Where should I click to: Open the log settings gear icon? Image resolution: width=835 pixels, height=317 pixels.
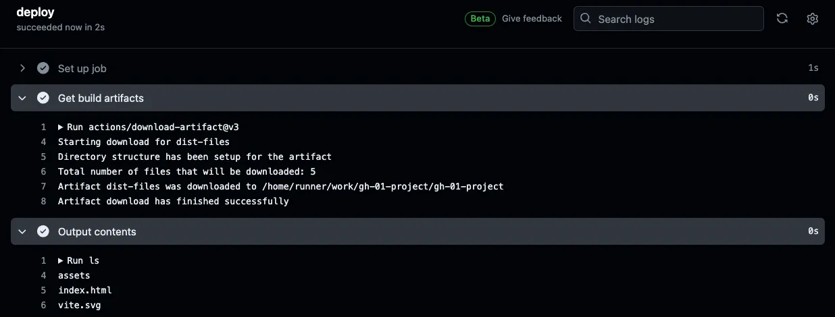(x=813, y=18)
